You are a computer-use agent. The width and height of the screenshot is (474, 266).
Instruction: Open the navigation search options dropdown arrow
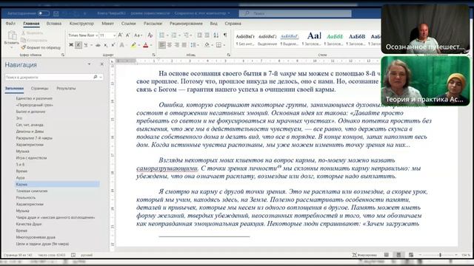point(101,78)
